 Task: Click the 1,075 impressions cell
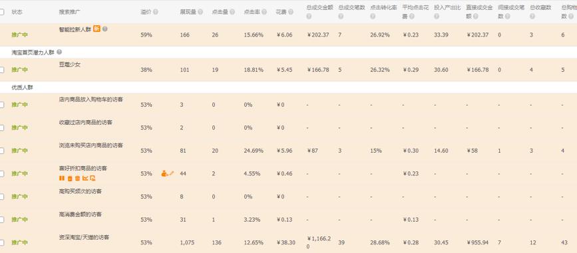187,243
